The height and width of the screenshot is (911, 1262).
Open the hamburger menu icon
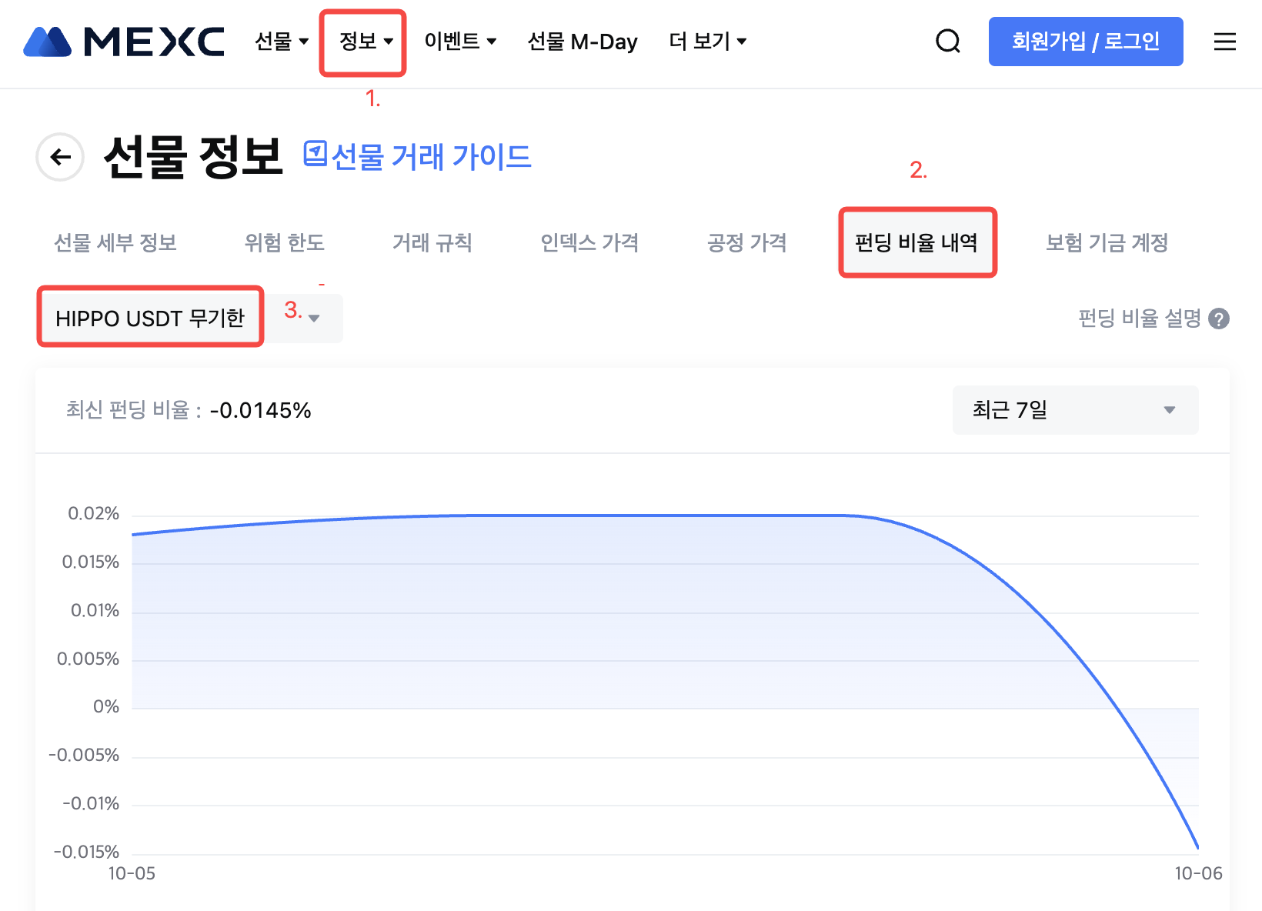click(1224, 42)
